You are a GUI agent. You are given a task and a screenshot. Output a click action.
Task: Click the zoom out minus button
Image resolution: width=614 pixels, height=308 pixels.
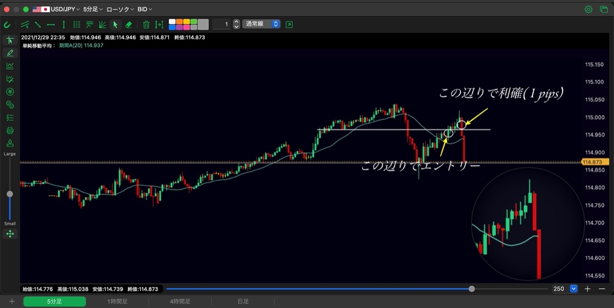coord(601,289)
